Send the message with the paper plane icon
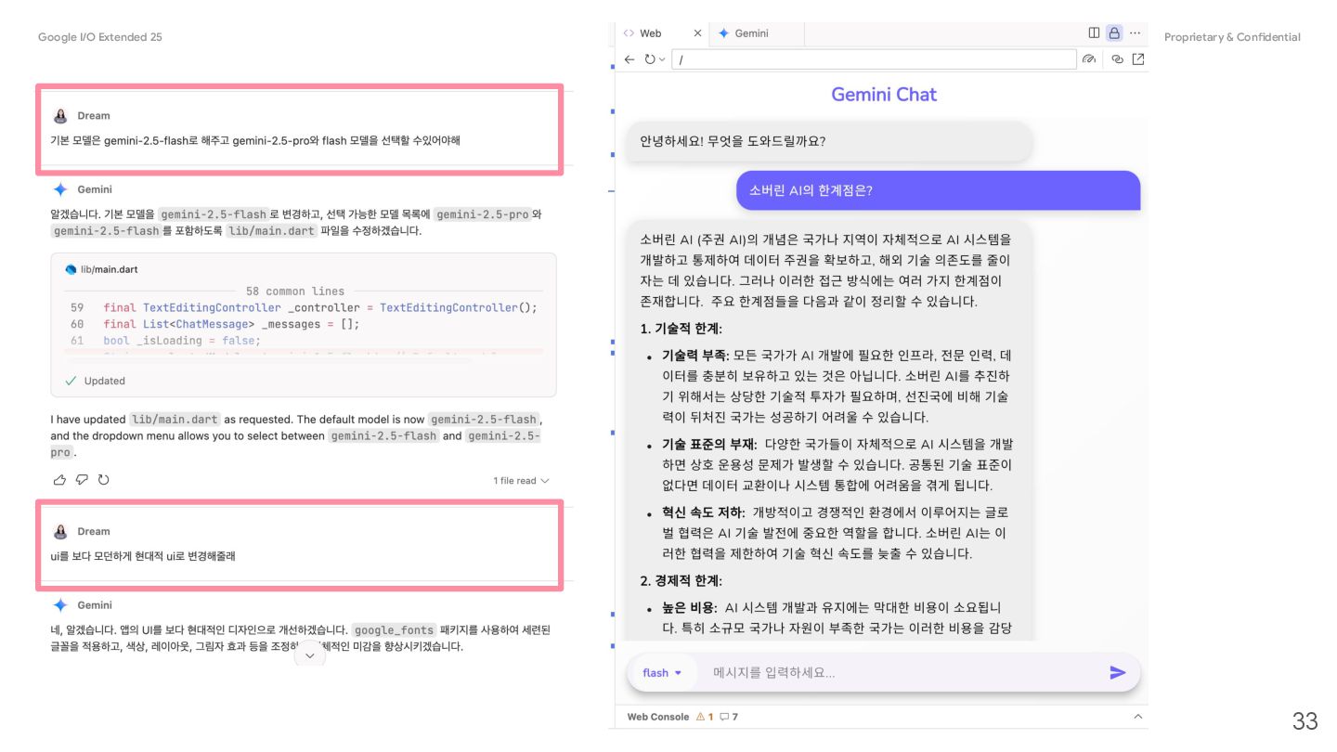Image resolution: width=1337 pixels, height=752 pixels. pyautogui.click(x=1118, y=673)
